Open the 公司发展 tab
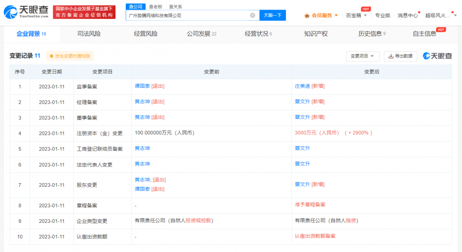 (x=201, y=34)
